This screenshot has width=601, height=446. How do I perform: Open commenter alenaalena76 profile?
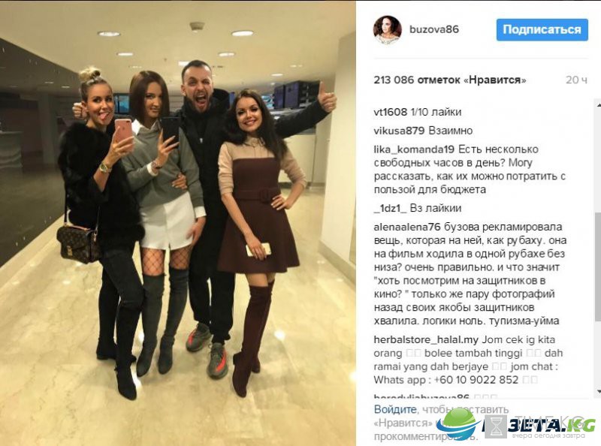coord(407,227)
